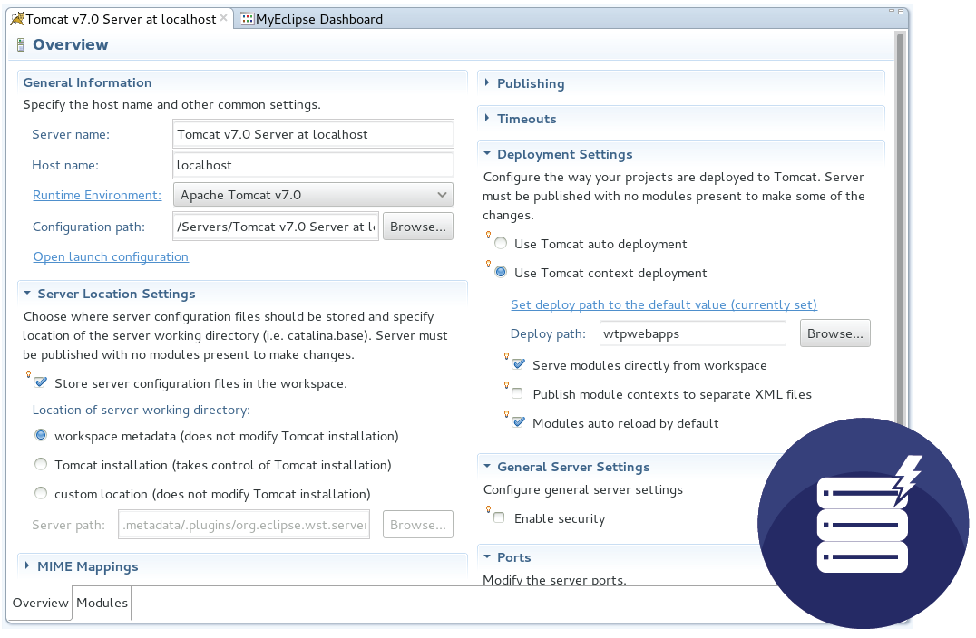Click the server icon beside Overview heading
The image size is (976, 638).
click(x=21, y=45)
